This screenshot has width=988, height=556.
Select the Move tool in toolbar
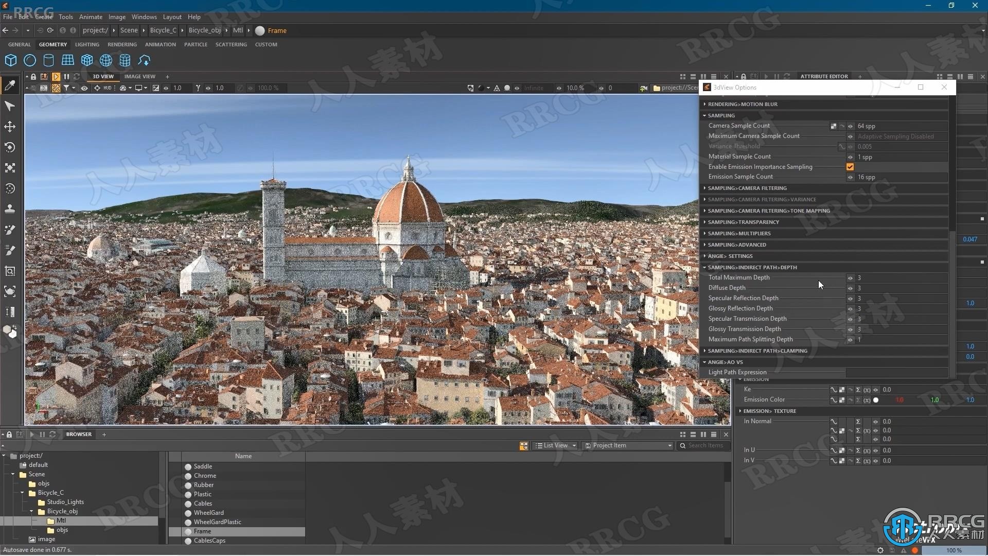pyautogui.click(x=9, y=128)
